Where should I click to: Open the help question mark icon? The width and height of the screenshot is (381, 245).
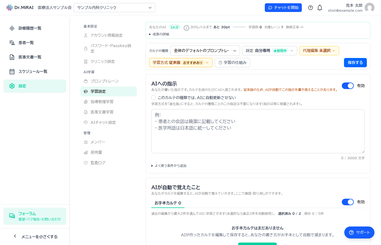311,8
